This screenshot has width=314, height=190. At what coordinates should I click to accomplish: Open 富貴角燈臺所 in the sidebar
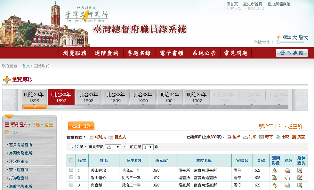tap(20, 145)
